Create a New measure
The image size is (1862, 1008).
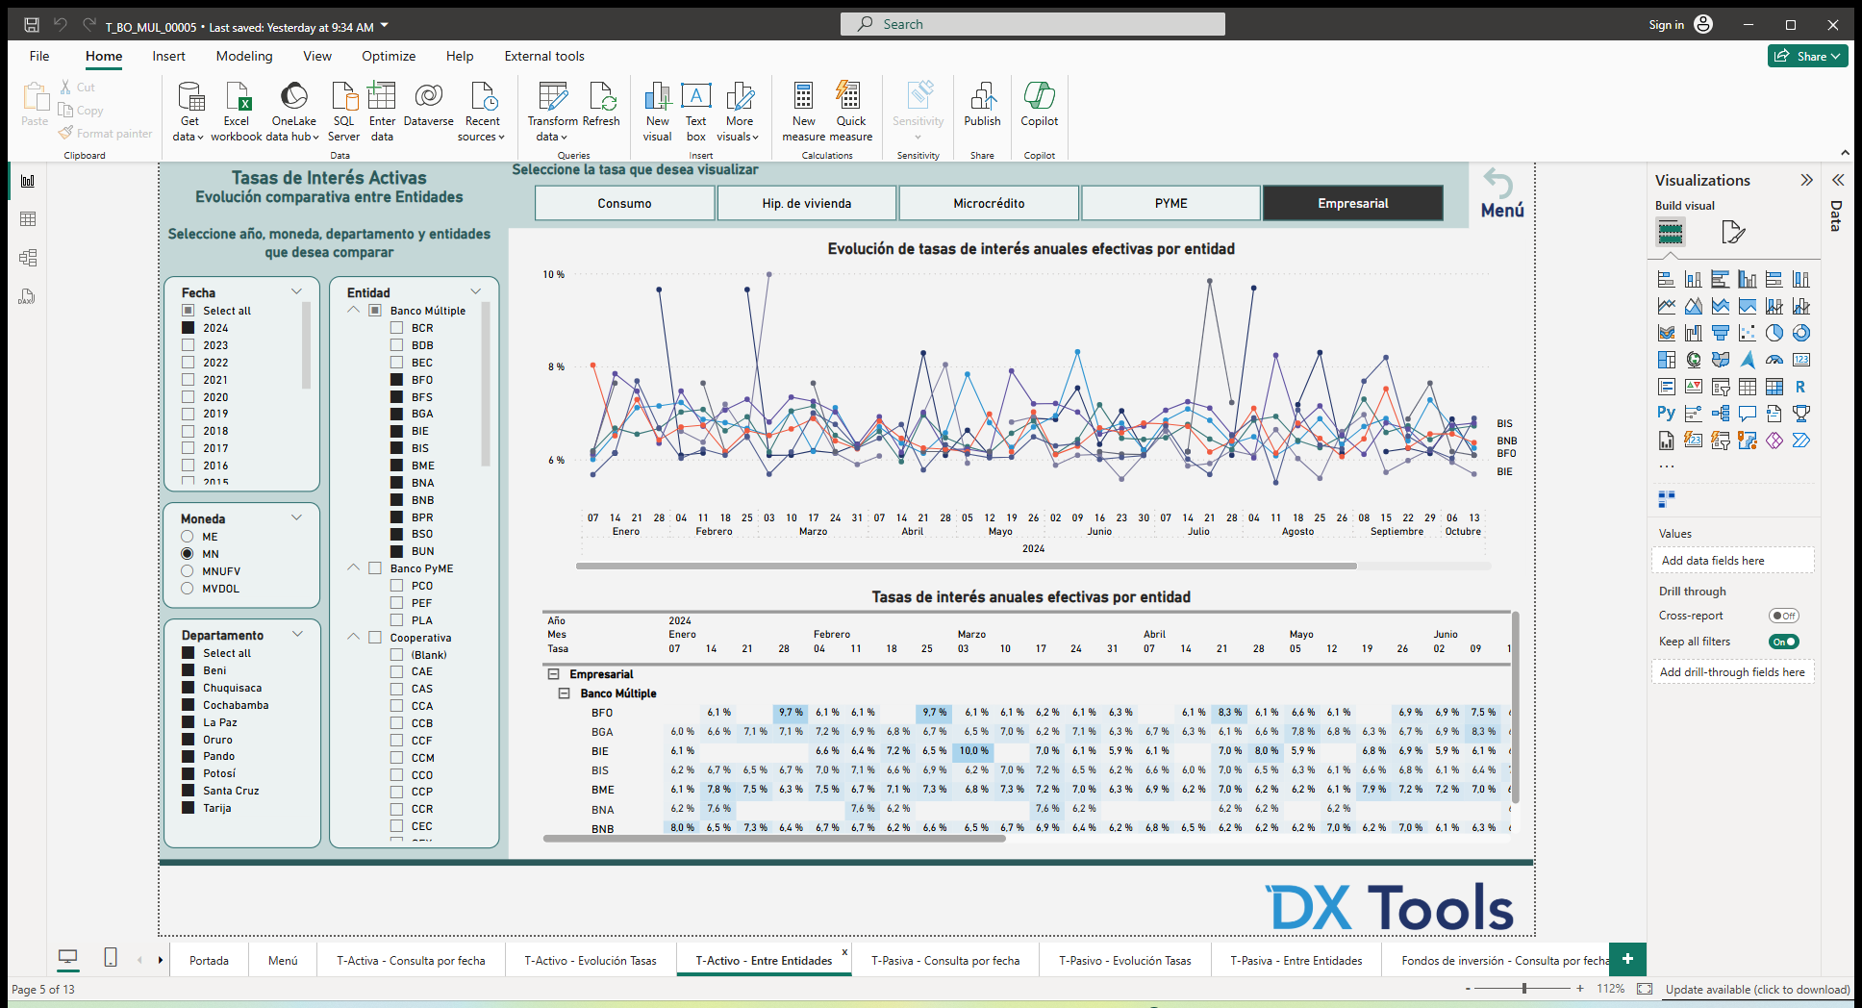click(803, 108)
